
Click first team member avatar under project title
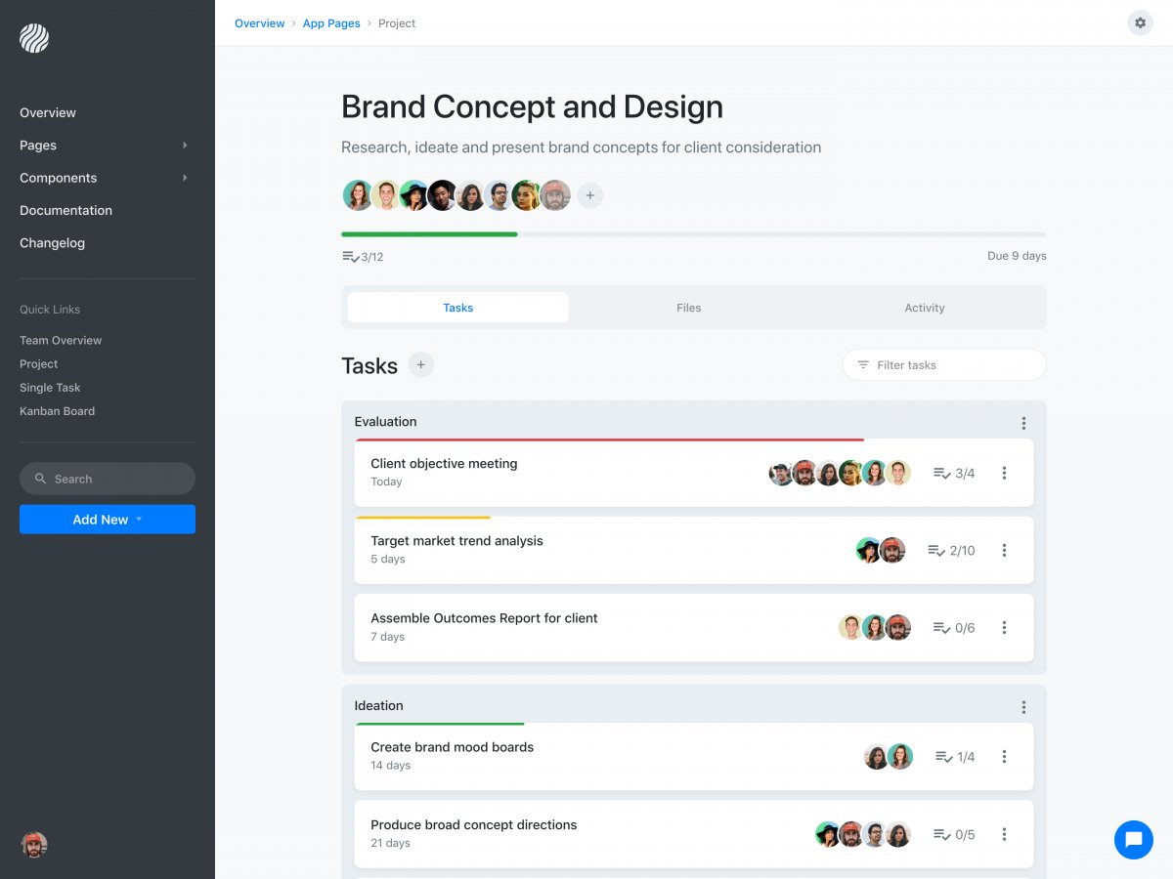pyautogui.click(x=358, y=195)
